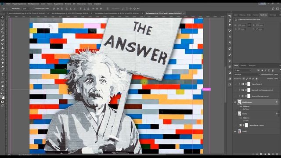This screenshot has height=158, width=281.
Task: Select the Pen tool
Action: [3, 71]
